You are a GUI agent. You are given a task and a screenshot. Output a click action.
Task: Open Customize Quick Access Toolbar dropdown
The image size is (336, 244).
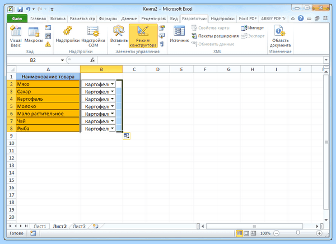tap(52, 10)
